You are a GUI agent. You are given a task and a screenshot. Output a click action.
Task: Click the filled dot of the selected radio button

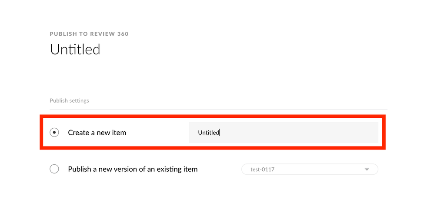tap(54, 133)
